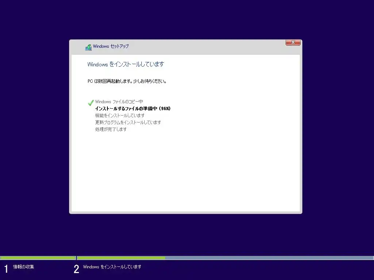Click the green checkmark beside file copy step
Viewport: 374px width, 280px height.
(x=91, y=102)
